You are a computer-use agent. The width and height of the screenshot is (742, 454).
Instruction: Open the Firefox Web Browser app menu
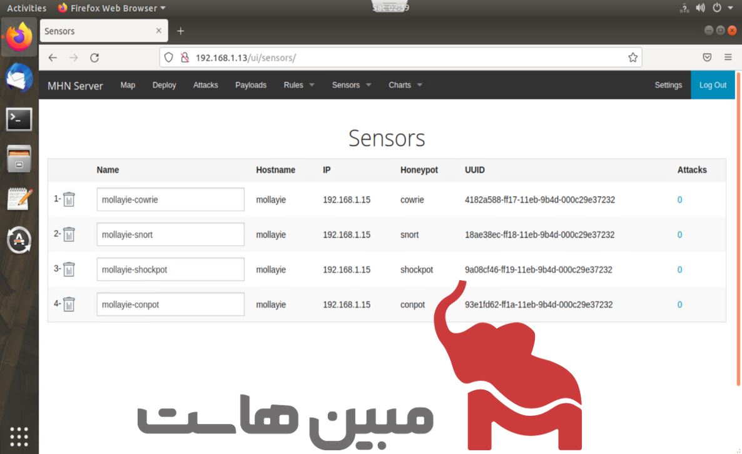click(112, 8)
